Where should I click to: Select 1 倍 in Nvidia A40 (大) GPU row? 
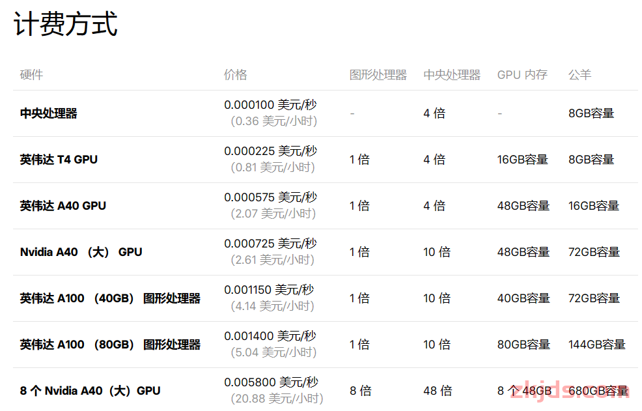359,252
